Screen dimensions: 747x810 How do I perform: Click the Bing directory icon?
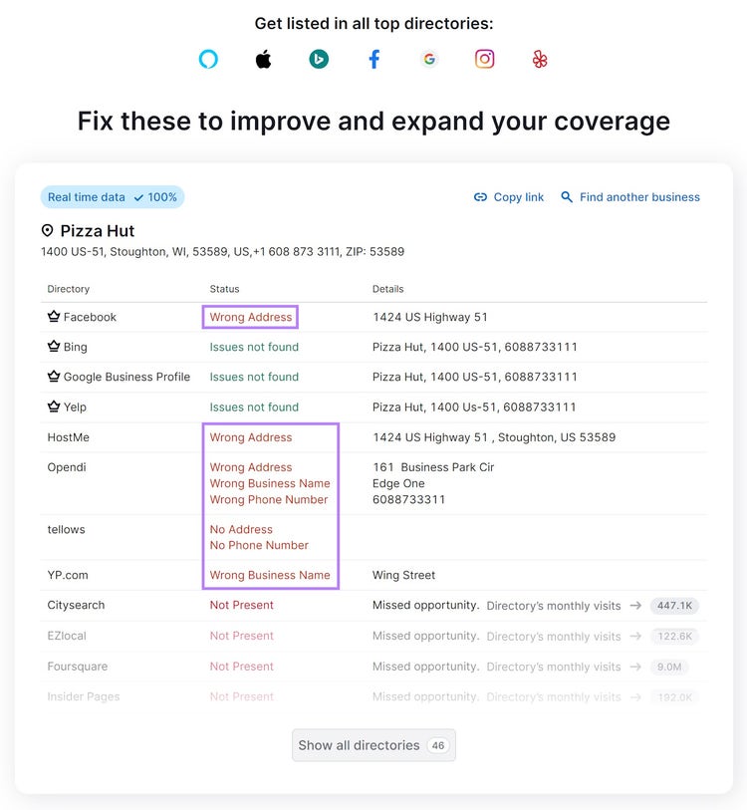pyautogui.click(x=319, y=59)
